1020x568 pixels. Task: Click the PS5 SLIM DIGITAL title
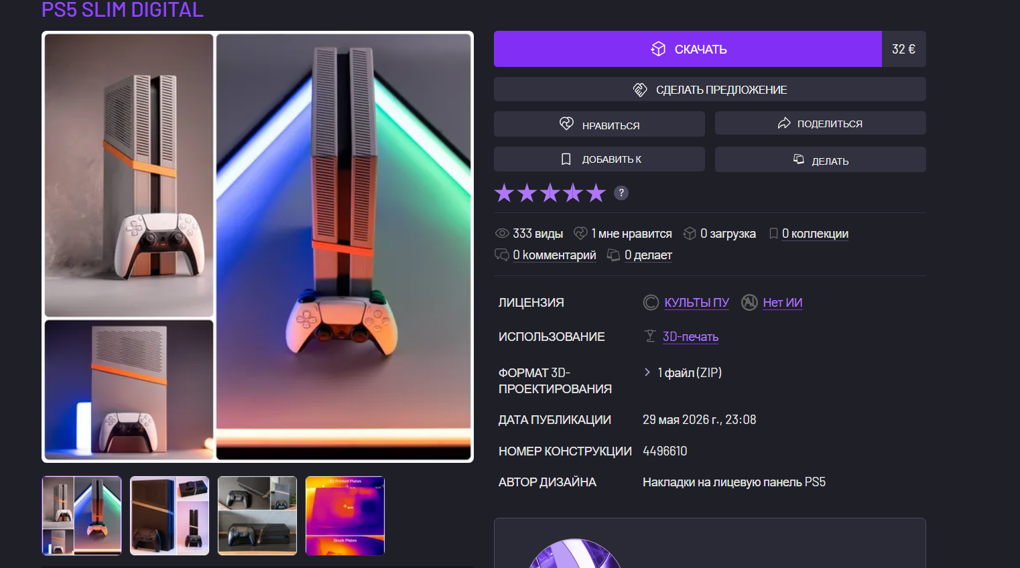[123, 10]
